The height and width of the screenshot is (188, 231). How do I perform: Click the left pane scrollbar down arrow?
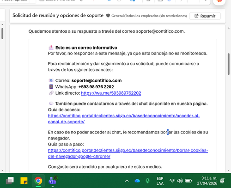tap(2, 170)
